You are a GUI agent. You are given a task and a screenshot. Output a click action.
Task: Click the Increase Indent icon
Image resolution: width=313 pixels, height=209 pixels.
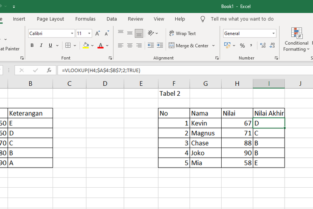pyautogui.click(x=159, y=46)
